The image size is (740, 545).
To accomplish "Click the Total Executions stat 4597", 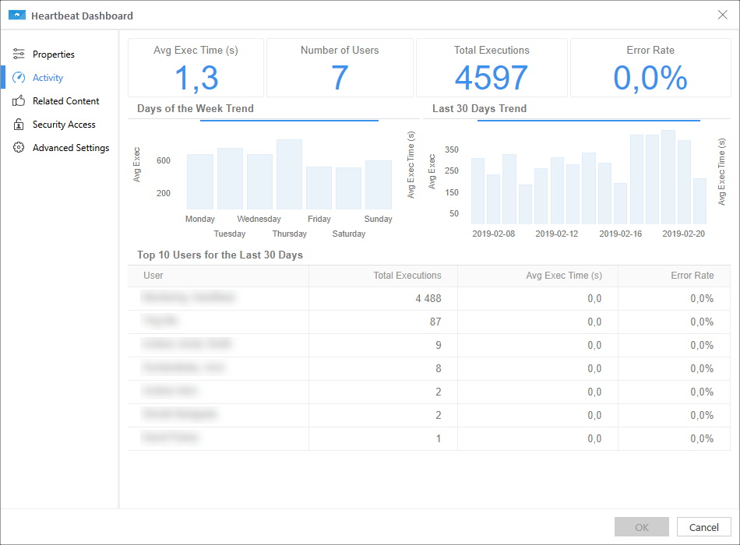I will [x=492, y=74].
